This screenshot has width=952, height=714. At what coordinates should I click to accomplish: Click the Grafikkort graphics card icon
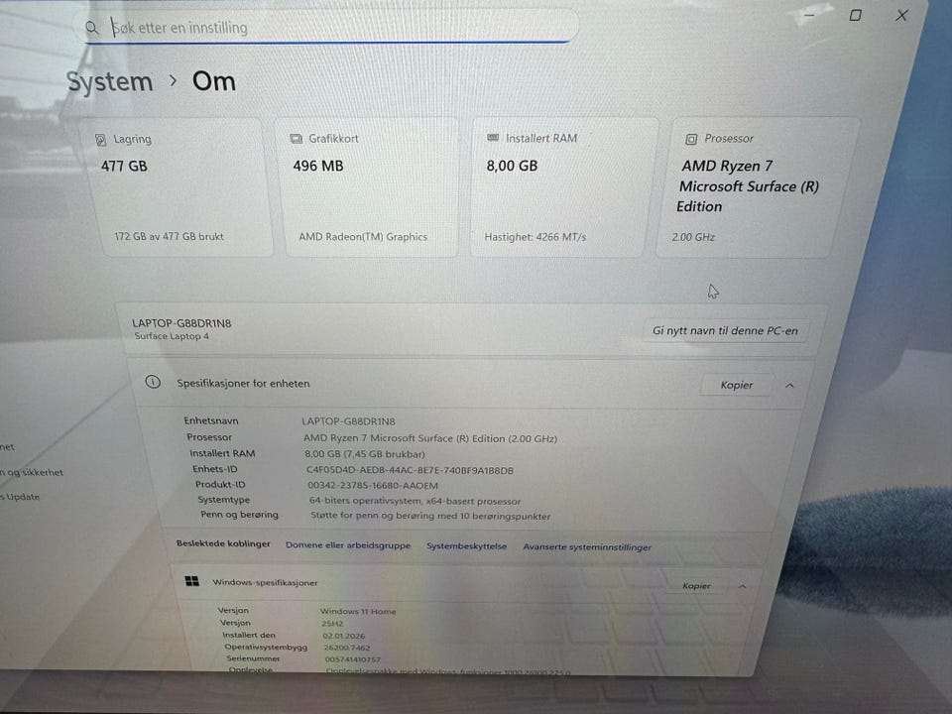296,139
